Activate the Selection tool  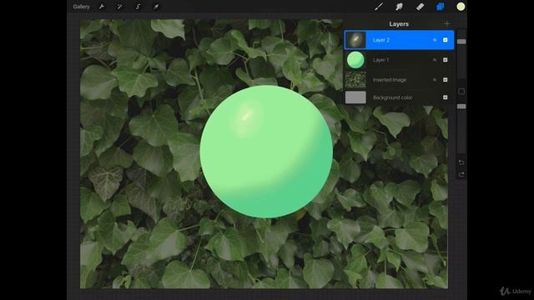point(138,7)
